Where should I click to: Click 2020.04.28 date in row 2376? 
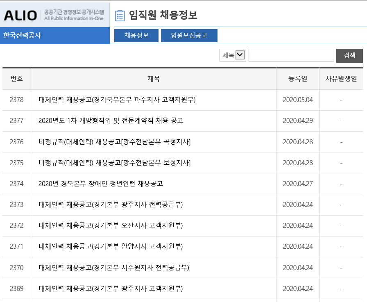click(x=298, y=142)
